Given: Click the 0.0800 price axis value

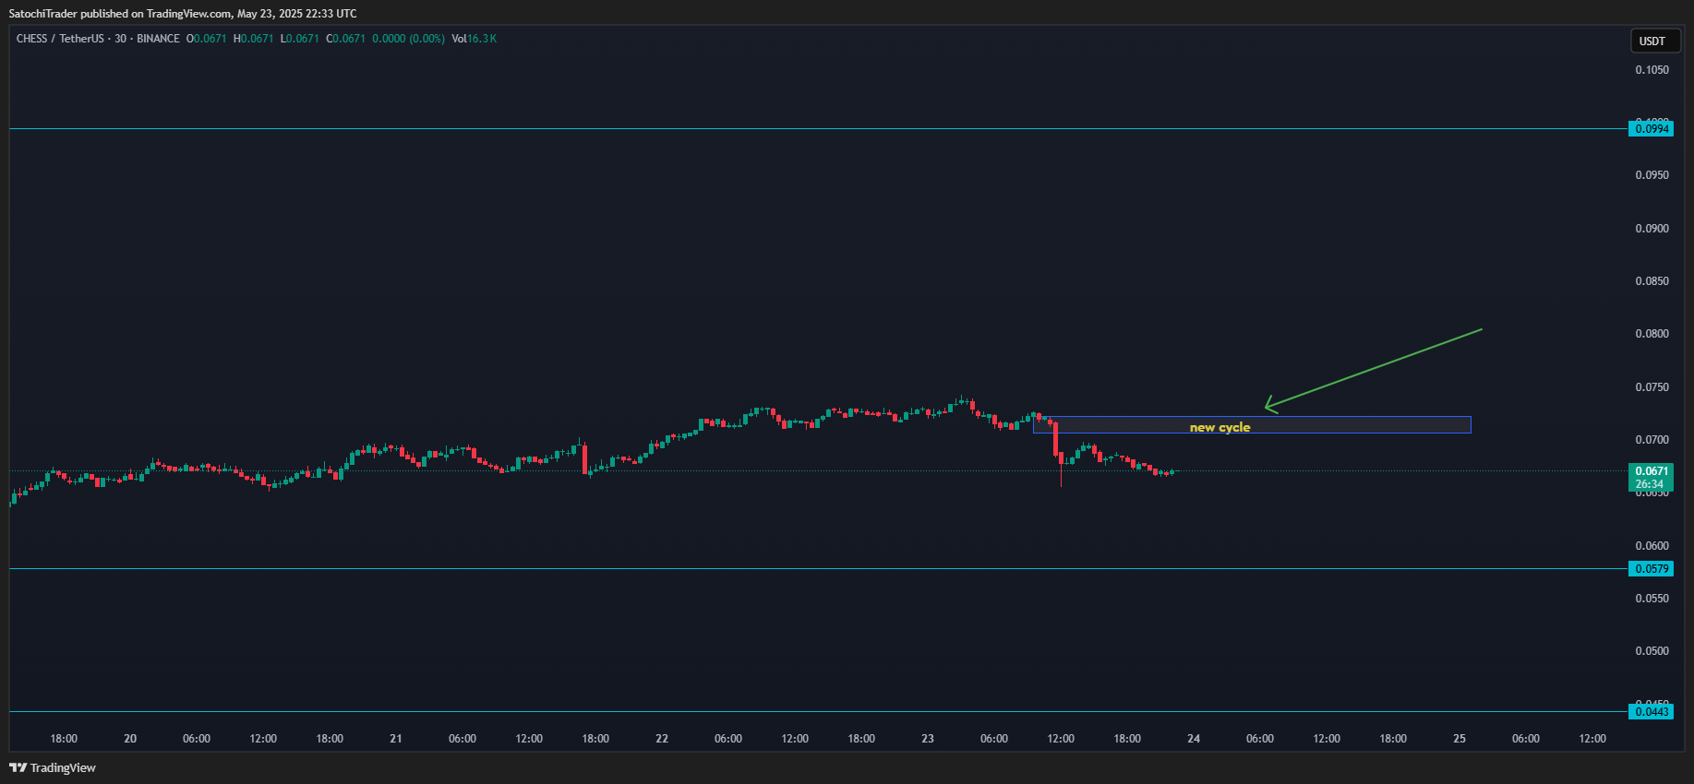Looking at the screenshot, I should tap(1652, 334).
